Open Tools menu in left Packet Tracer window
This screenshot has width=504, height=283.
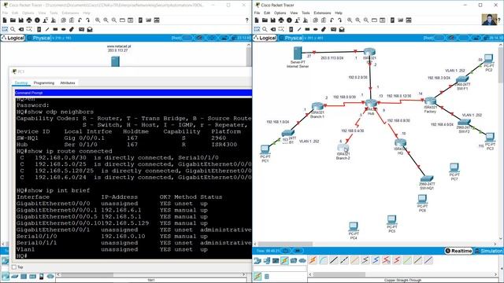point(54,13)
